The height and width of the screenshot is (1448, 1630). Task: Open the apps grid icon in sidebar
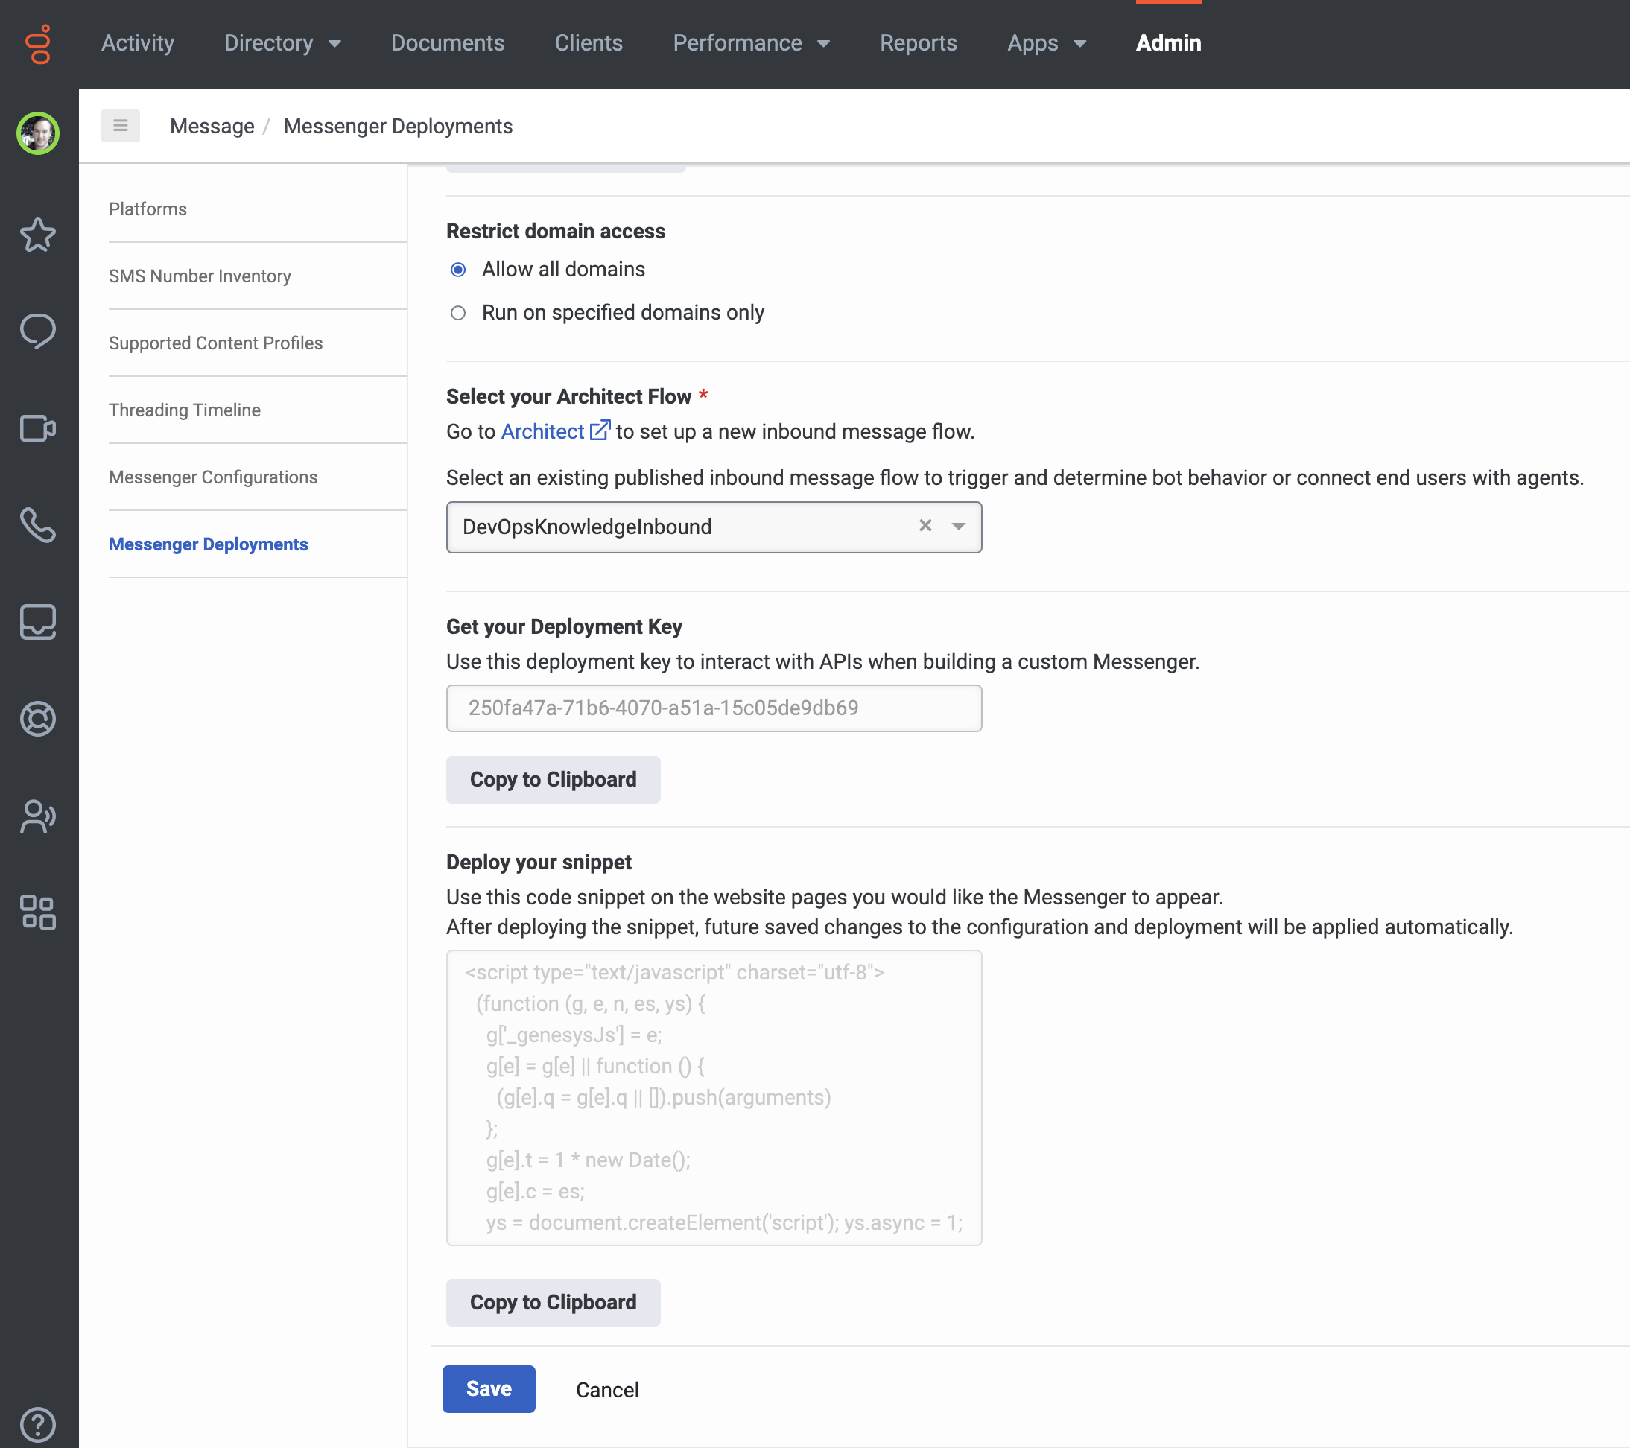pyautogui.click(x=37, y=913)
